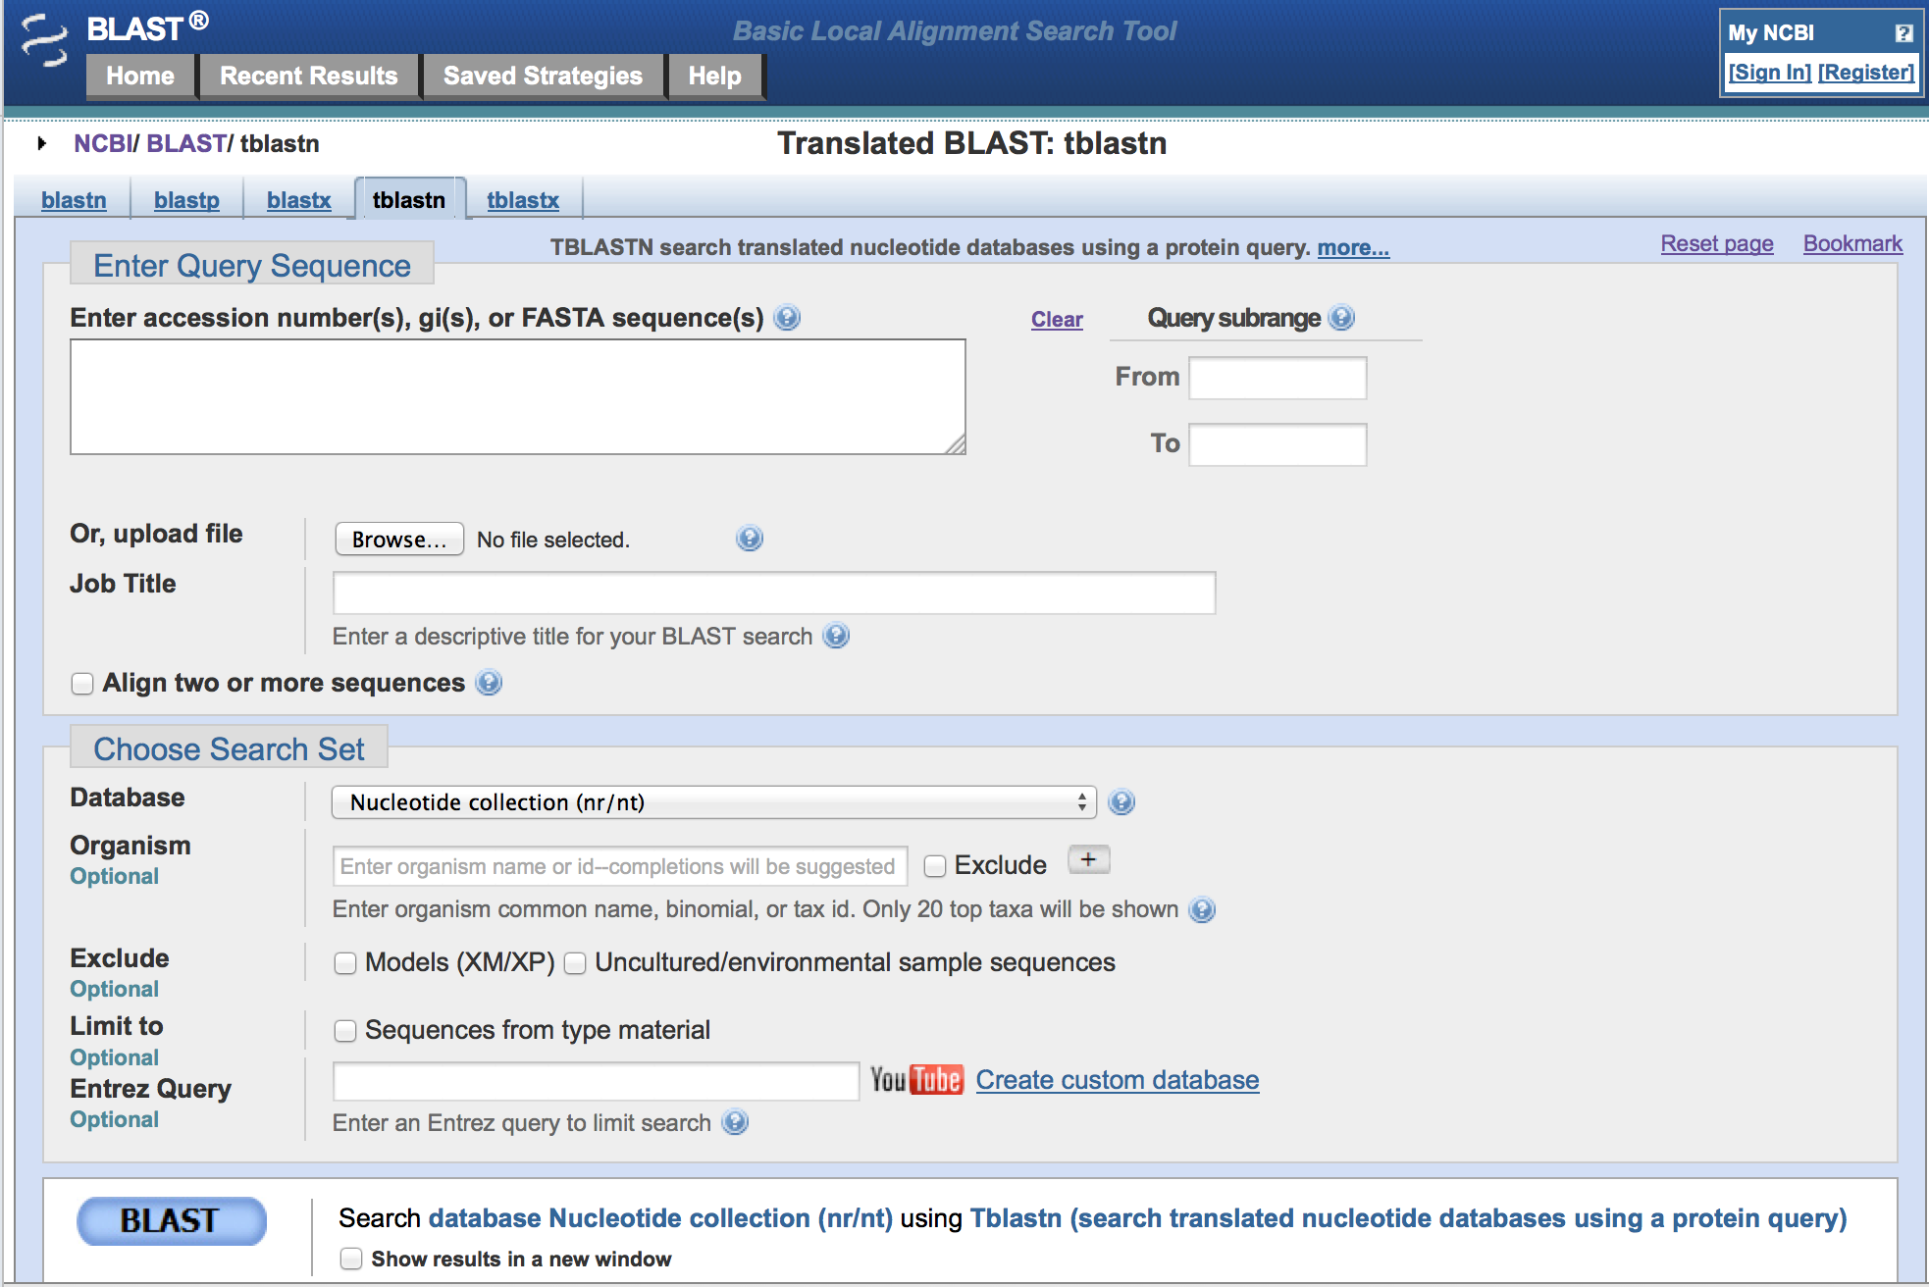Check the organism Exclude checkbox
Viewport: 1929px width, 1287px height.
coord(935,865)
